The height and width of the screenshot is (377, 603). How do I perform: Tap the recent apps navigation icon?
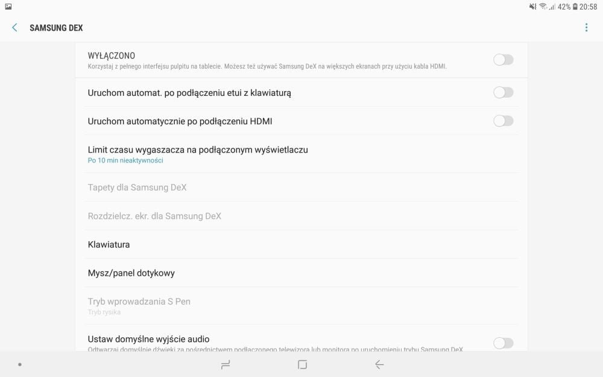(x=226, y=364)
